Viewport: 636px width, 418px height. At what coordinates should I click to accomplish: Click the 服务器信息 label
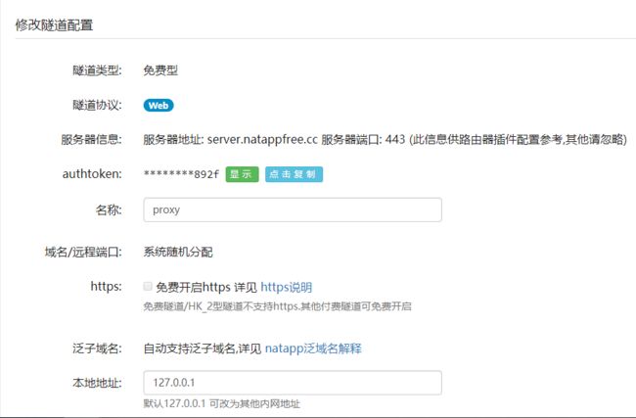click(x=92, y=140)
